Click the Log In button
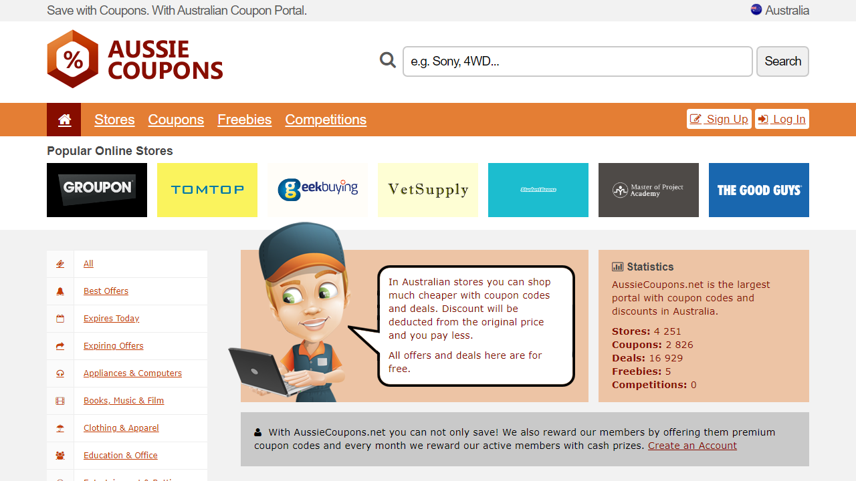Screen dimensions: 856x481 [x=782, y=119]
